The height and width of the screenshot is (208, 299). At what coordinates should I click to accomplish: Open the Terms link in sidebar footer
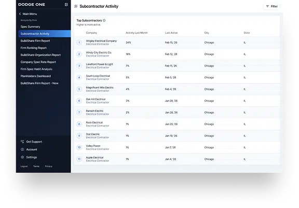[36, 167]
